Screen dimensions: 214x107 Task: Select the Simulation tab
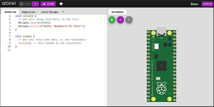pyautogui.click(x=117, y=12)
